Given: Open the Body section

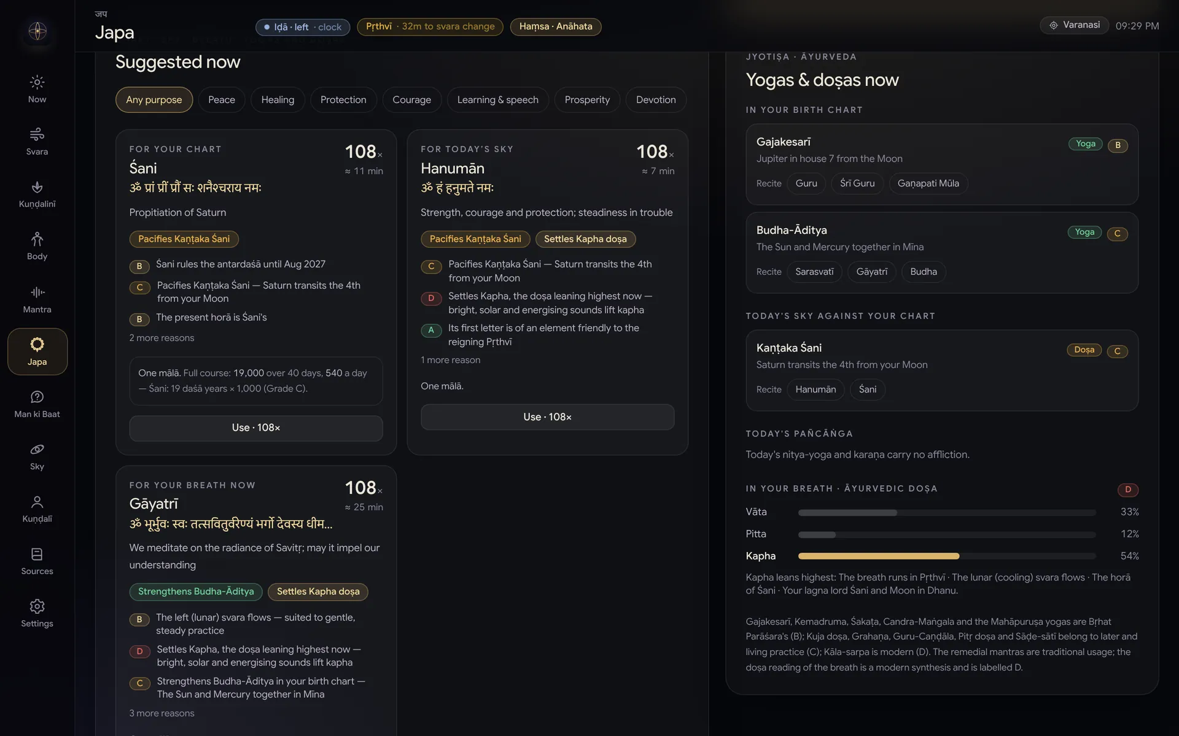Looking at the screenshot, I should coord(37,247).
